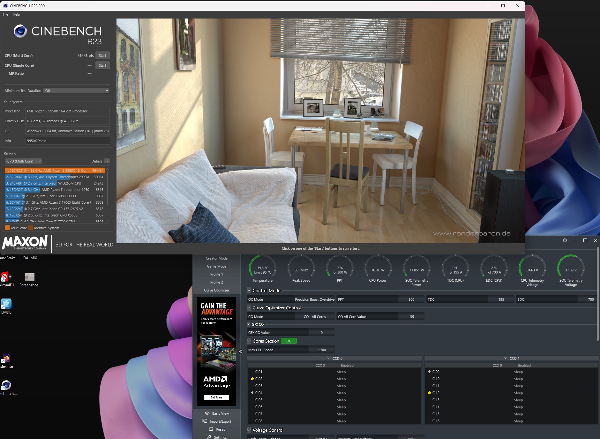The height and width of the screenshot is (439, 600).
Task: Select the EMDB desktop icon
Action: (6, 307)
